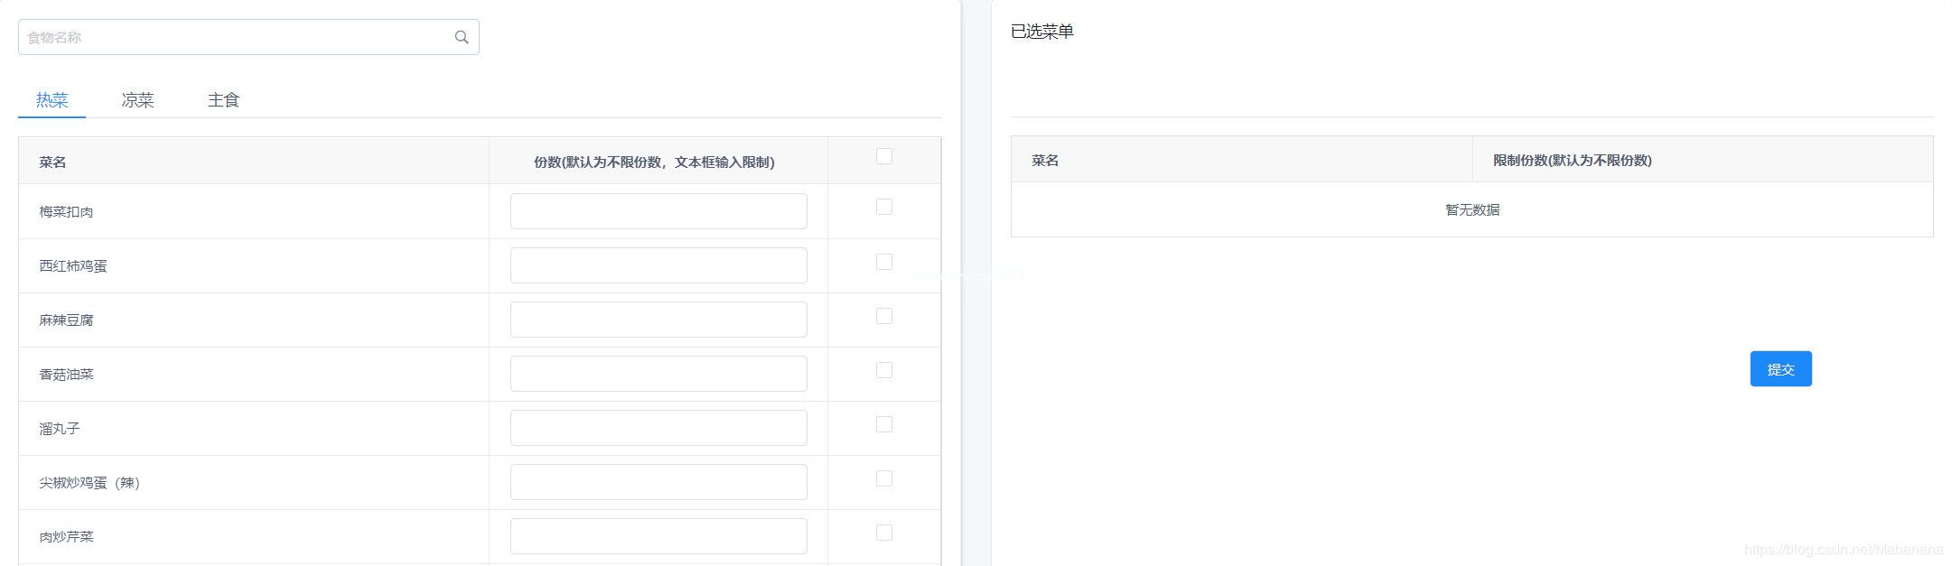Click the portion input for 梅菜扣肉
The height and width of the screenshot is (566, 1952).
[658, 211]
